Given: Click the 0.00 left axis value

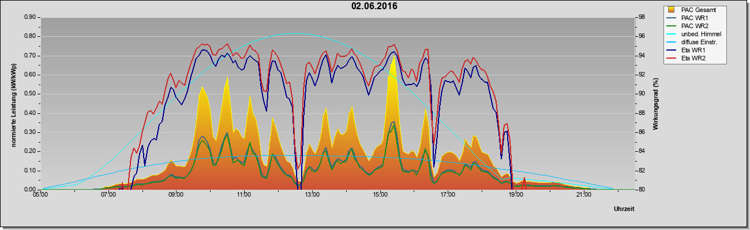Looking at the screenshot, I should click(x=30, y=190).
